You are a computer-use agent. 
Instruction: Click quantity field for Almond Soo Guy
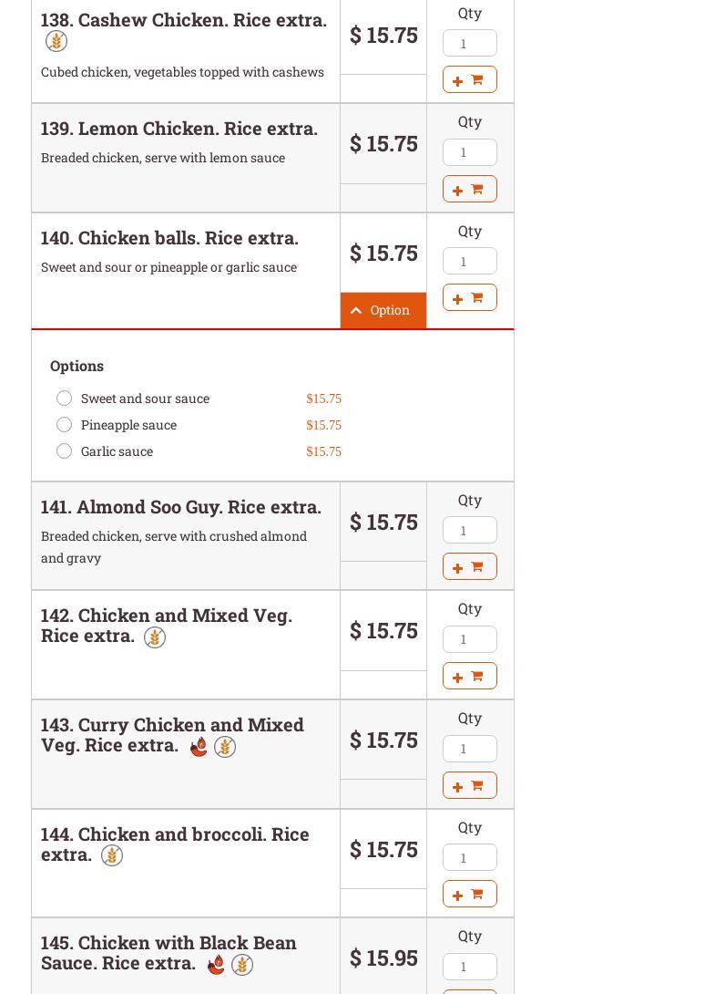(x=469, y=530)
